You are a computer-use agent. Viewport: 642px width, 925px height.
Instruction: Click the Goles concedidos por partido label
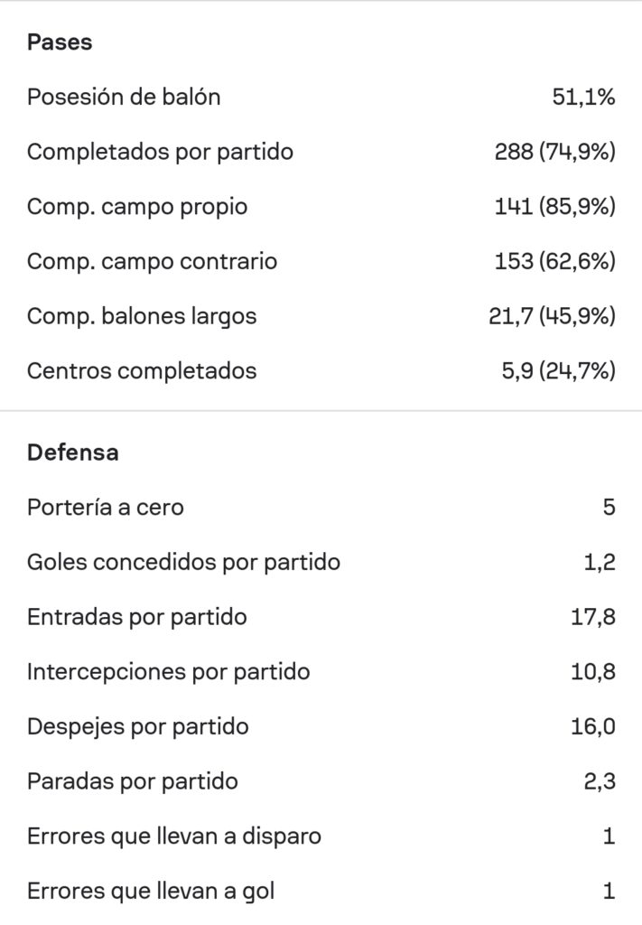pyautogui.click(x=183, y=563)
